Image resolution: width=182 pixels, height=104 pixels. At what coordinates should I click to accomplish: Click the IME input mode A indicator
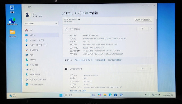(149, 95)
